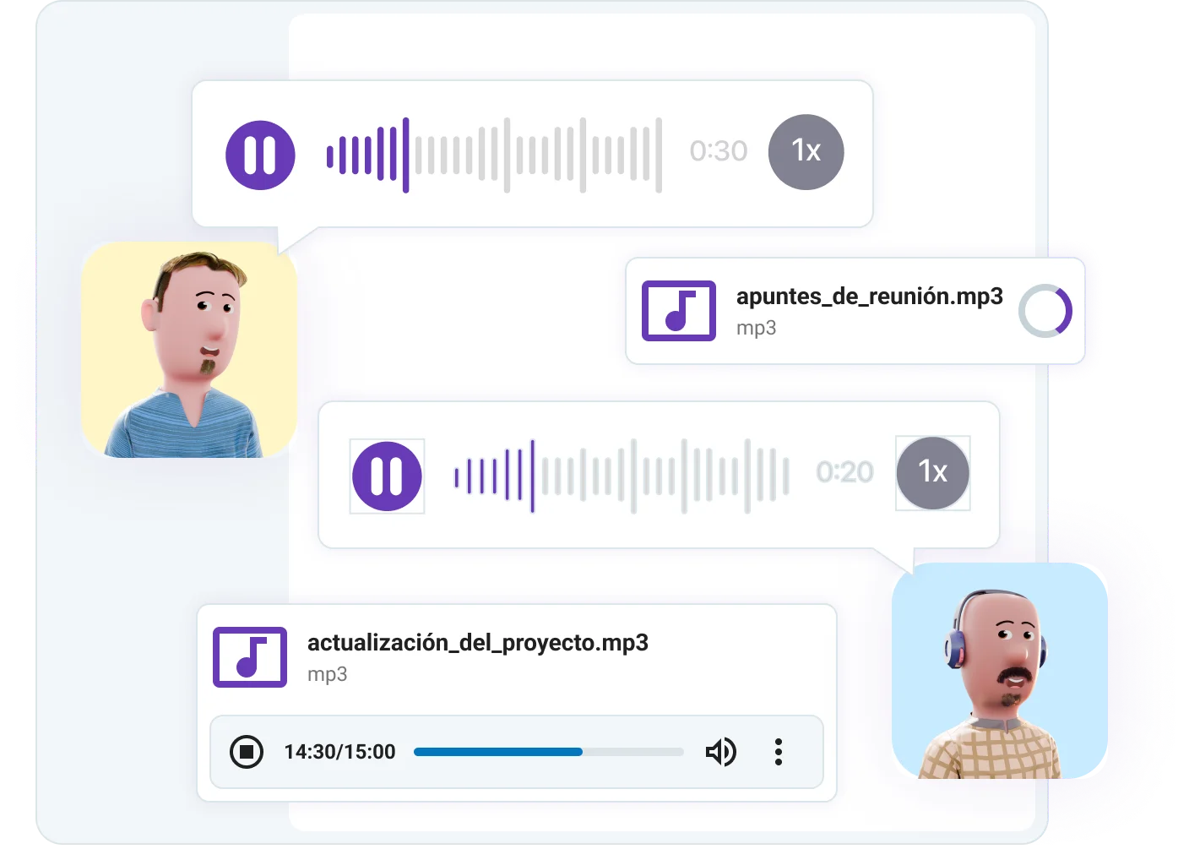Pause the 0:30 voice message
Screen dimensions: 1189x860
click(x=260, y=155)
